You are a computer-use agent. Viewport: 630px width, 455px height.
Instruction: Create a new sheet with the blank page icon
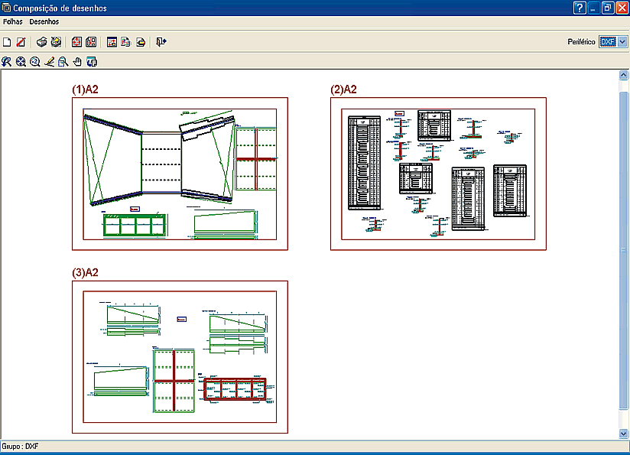7,42
